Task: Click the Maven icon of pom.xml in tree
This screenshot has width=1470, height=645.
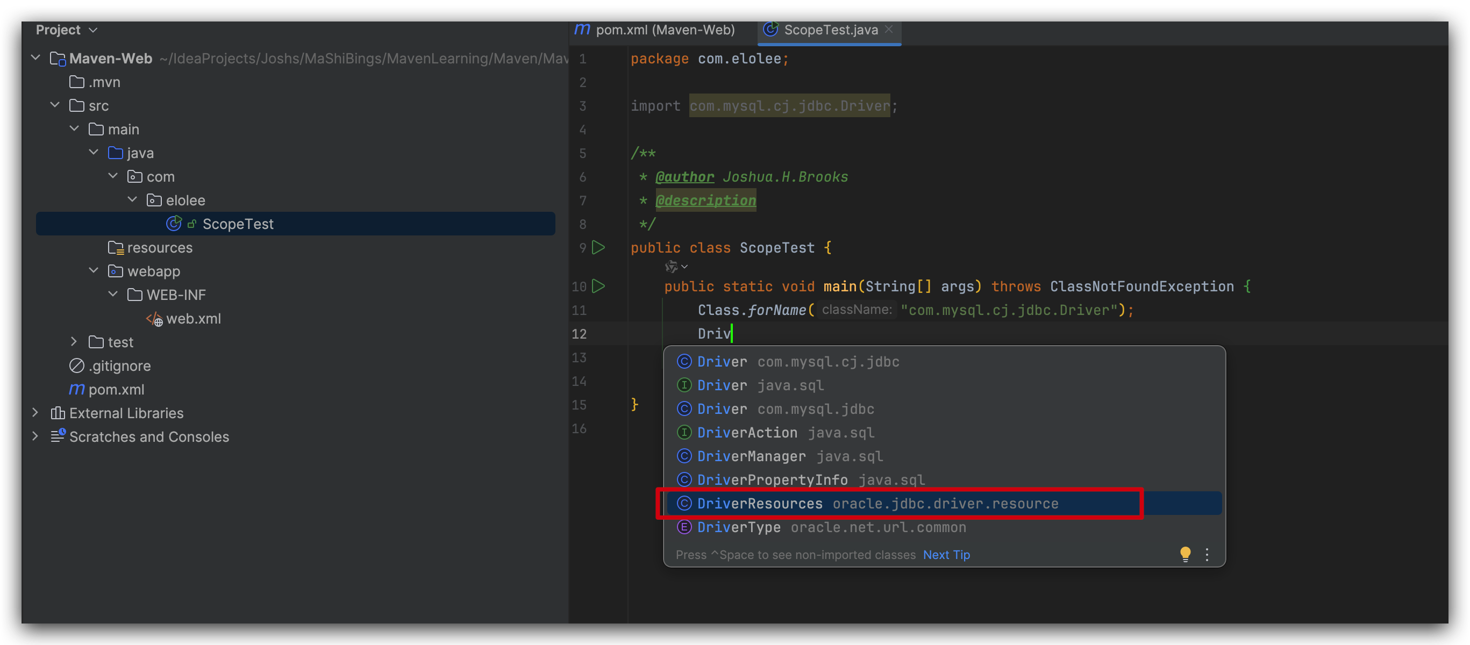Action: pyautogui.click(x=76, y=389)
